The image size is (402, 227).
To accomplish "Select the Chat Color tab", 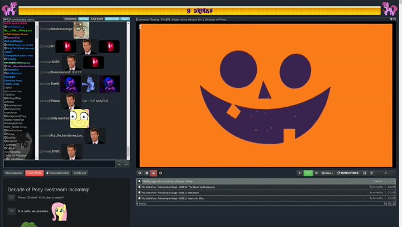I will [97, 19].
